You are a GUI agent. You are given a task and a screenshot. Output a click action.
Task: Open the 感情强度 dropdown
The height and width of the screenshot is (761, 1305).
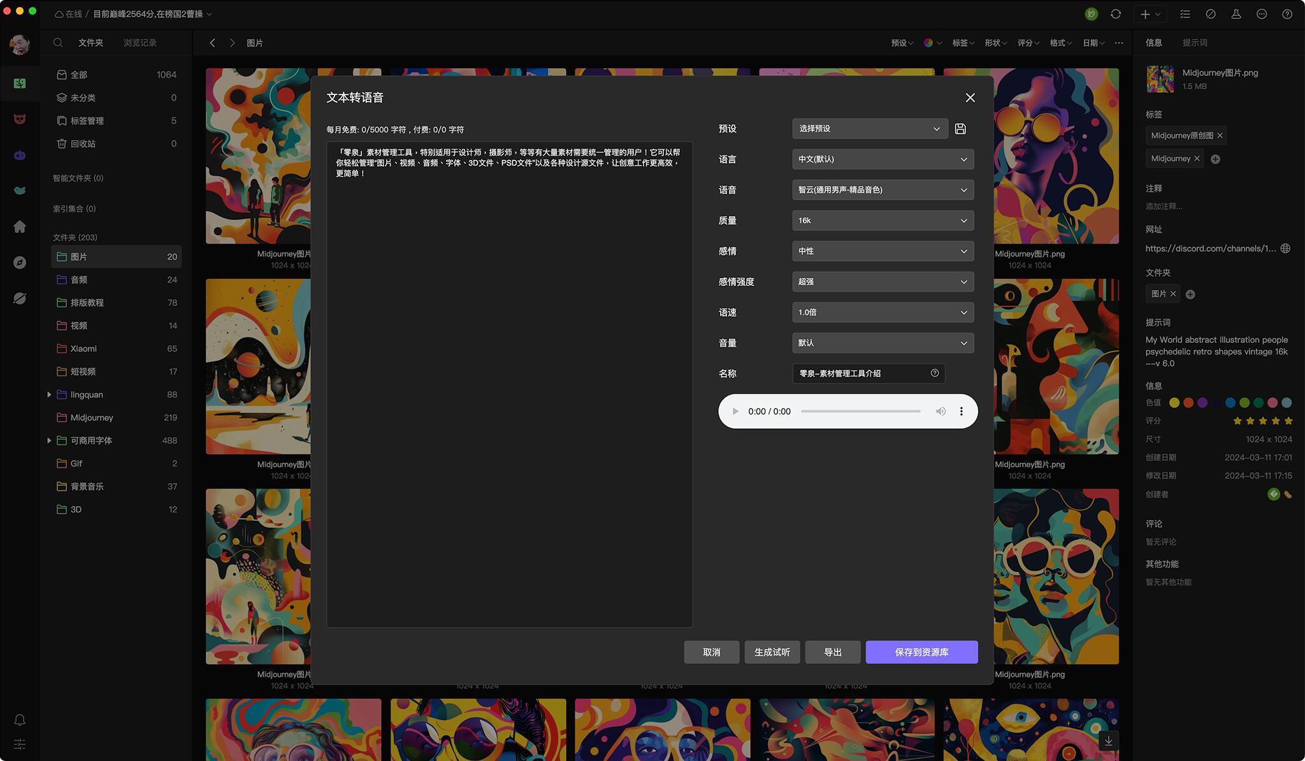(883, 282)
